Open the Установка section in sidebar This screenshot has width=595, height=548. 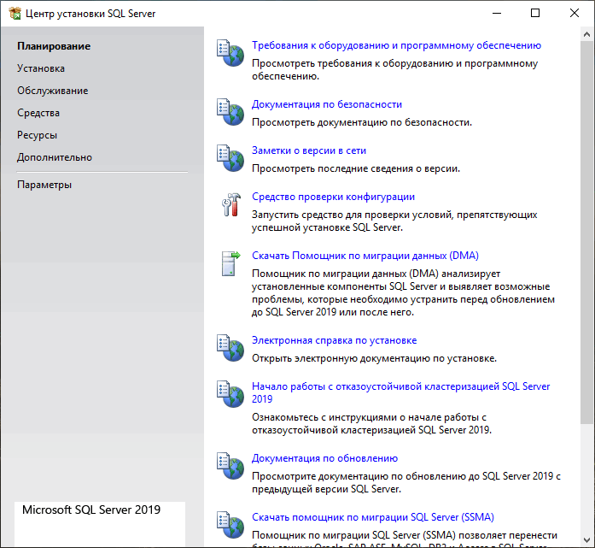click(x=41, y=68)
